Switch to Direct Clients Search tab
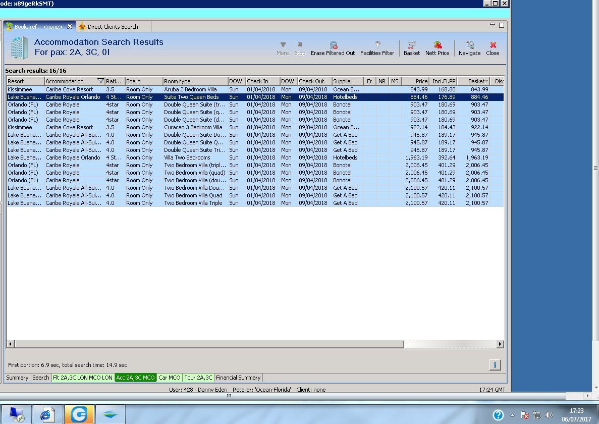This screenshot has height=424, width=599. 113,27
